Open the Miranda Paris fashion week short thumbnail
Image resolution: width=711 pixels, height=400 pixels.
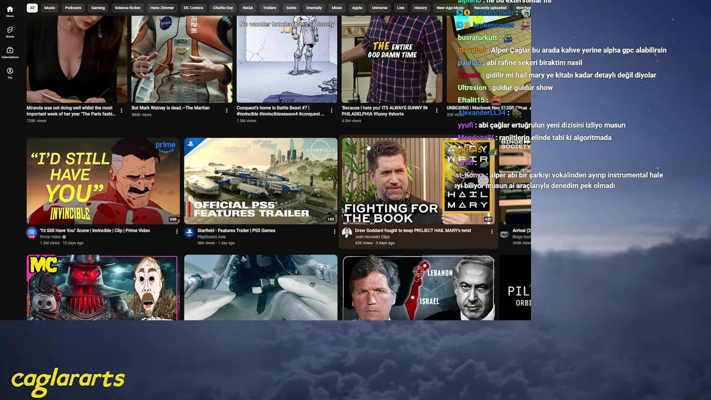point(77,59)
